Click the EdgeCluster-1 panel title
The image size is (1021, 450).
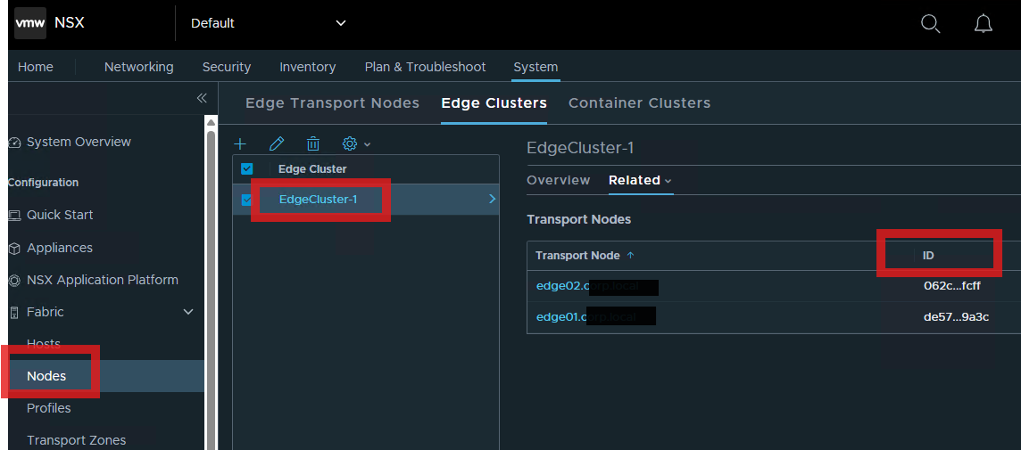pos(580,148)
